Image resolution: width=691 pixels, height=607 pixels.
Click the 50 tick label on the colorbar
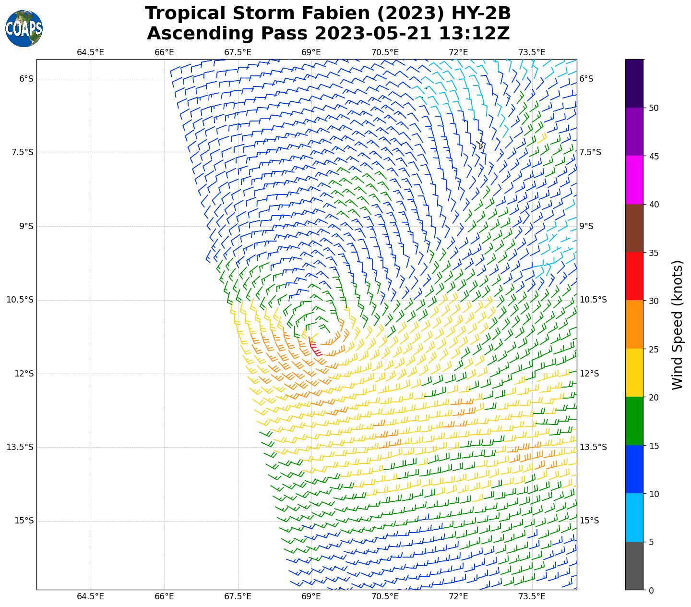pos(653,108)
